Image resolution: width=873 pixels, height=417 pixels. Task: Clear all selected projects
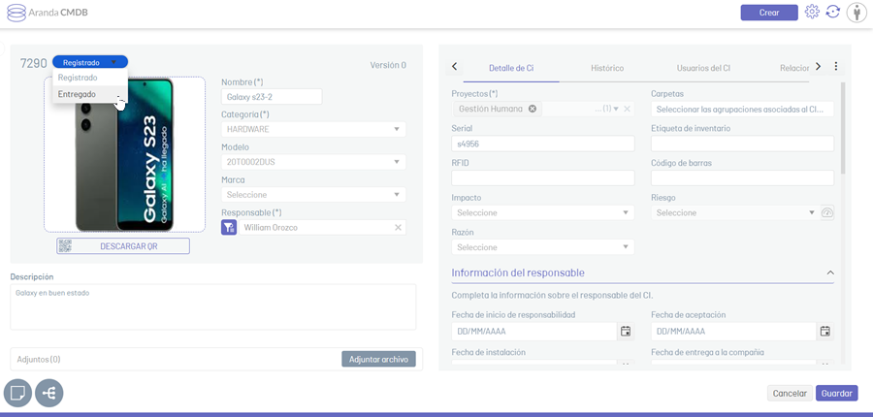click(x=627, y=109)
